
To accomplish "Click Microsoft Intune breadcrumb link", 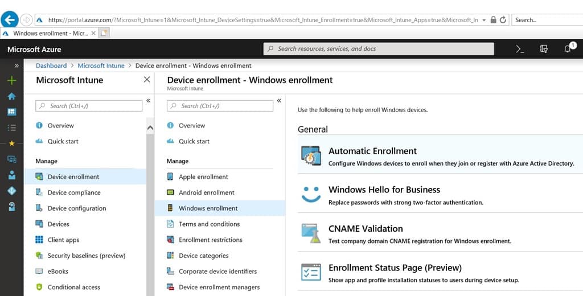I will (x=101, y=65).
